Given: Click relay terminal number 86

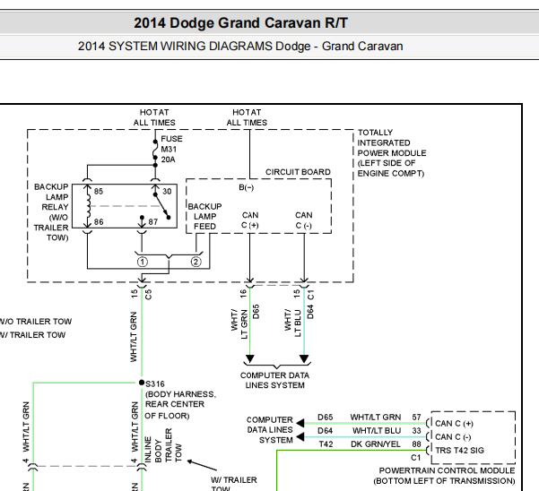Looking at the screenshot, I should click(x=99, y=222).
